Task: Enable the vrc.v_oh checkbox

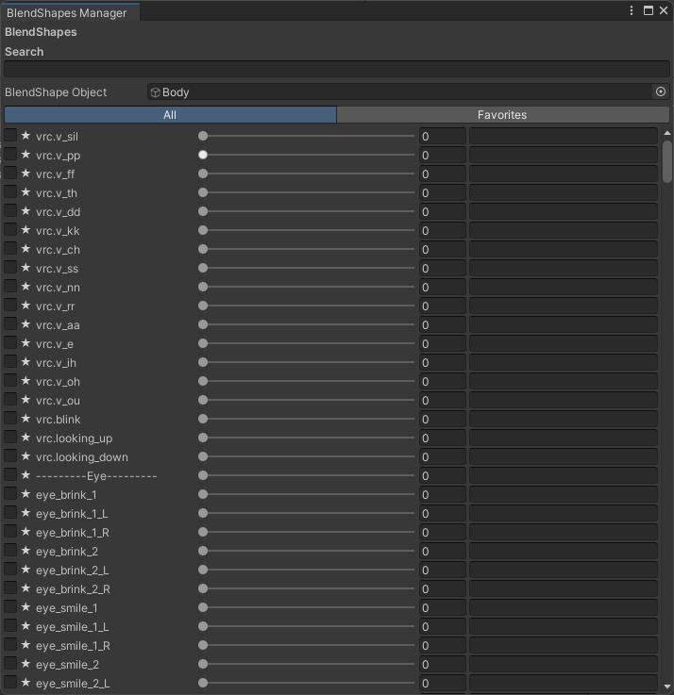Action: (x=10, y=381)
